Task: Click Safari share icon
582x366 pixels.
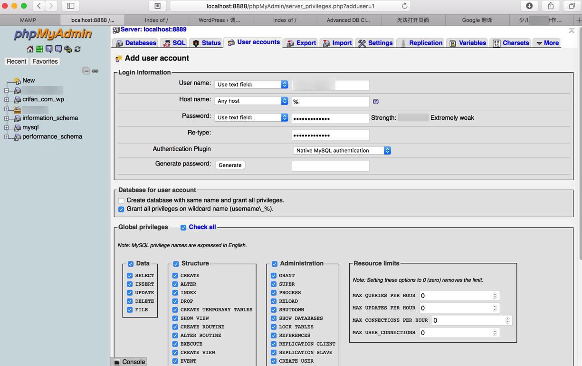Action: (x=551, y=6)
